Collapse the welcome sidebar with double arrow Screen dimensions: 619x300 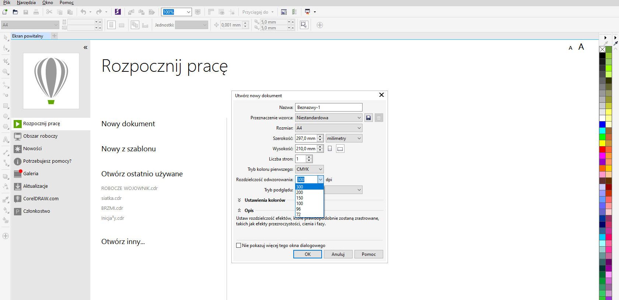click(x=85, y=47)
